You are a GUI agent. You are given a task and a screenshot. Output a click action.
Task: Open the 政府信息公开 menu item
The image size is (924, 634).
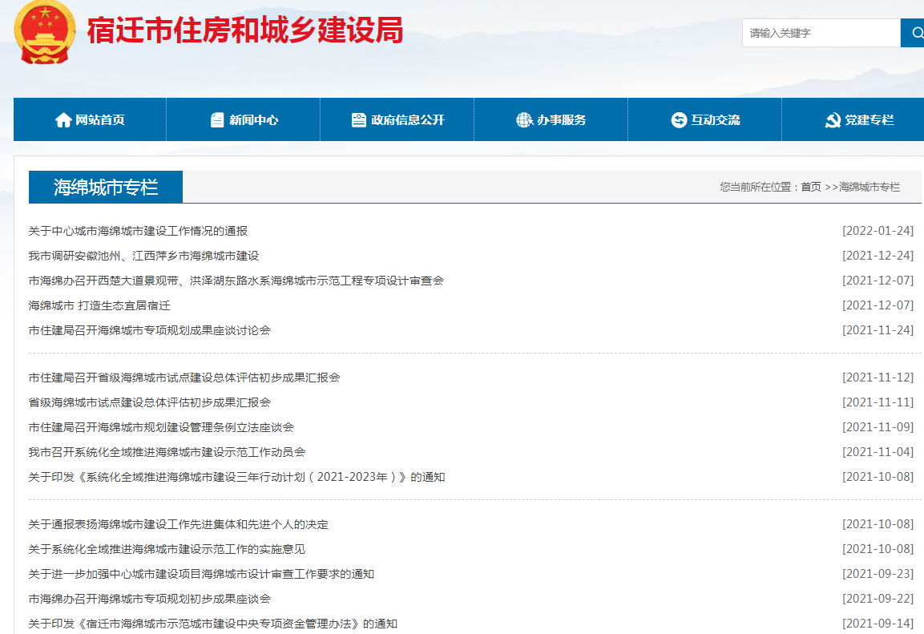[x=397, y=119]
